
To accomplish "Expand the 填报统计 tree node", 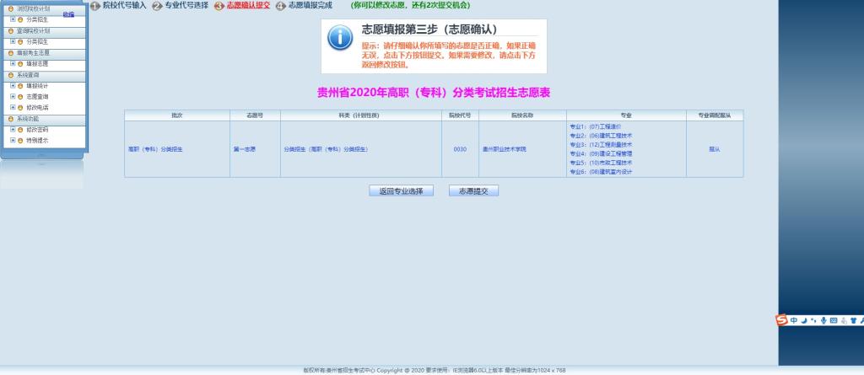I will click(12, 85).
